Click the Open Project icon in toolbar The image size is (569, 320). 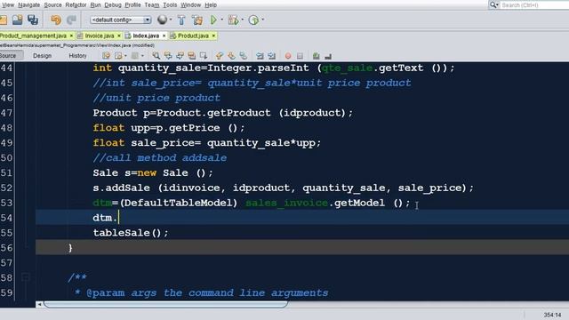(17, 20)
